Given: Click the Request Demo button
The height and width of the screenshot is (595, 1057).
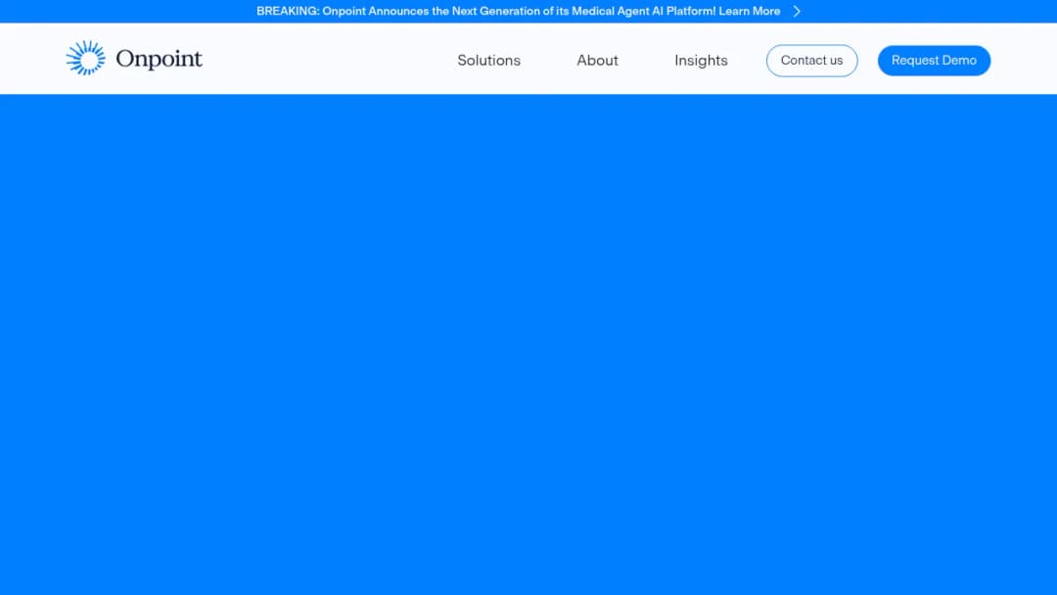Looking at the screenshot, I should tap(934, 61).
